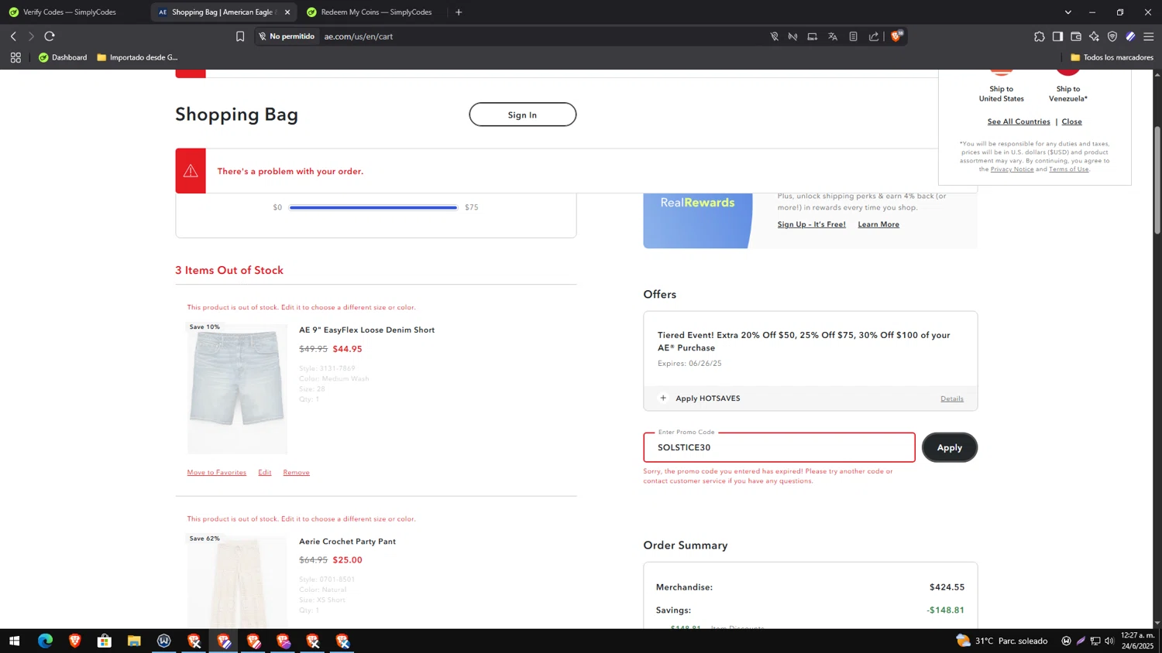The width and height of the screenshot is (1162, 653).
Task: Open the crochet pant product image
Action: pos(237,582)
